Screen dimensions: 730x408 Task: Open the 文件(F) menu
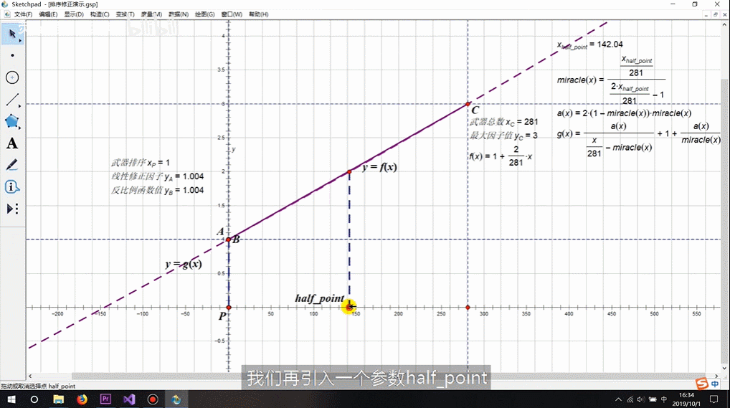(x=23, y=14)
